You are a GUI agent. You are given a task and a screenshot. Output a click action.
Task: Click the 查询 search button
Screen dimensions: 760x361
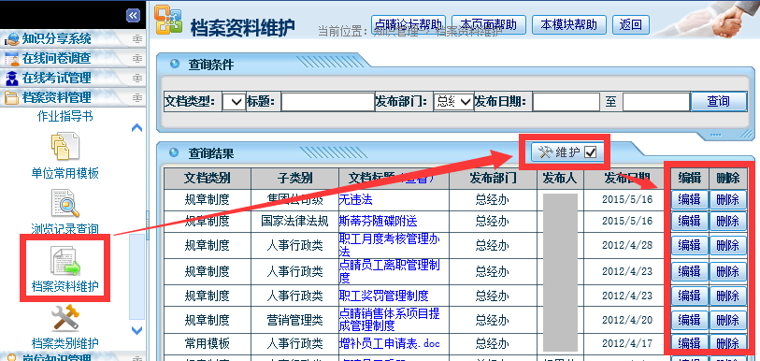tap(719, 101)
